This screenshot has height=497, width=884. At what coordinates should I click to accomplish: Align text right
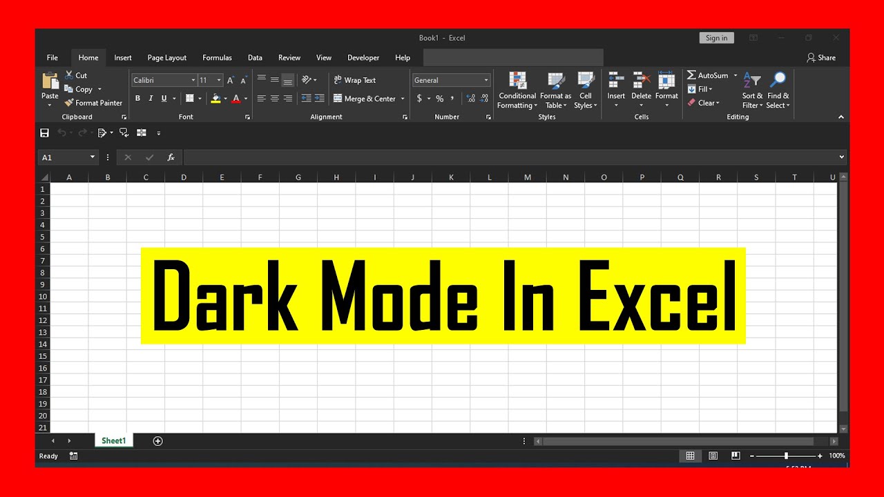click(288, 99)
